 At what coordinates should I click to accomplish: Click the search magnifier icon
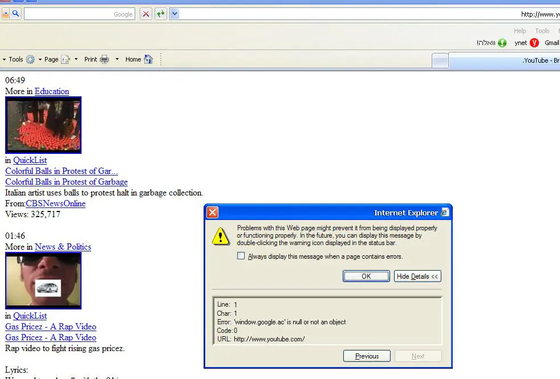pos(16,14)
